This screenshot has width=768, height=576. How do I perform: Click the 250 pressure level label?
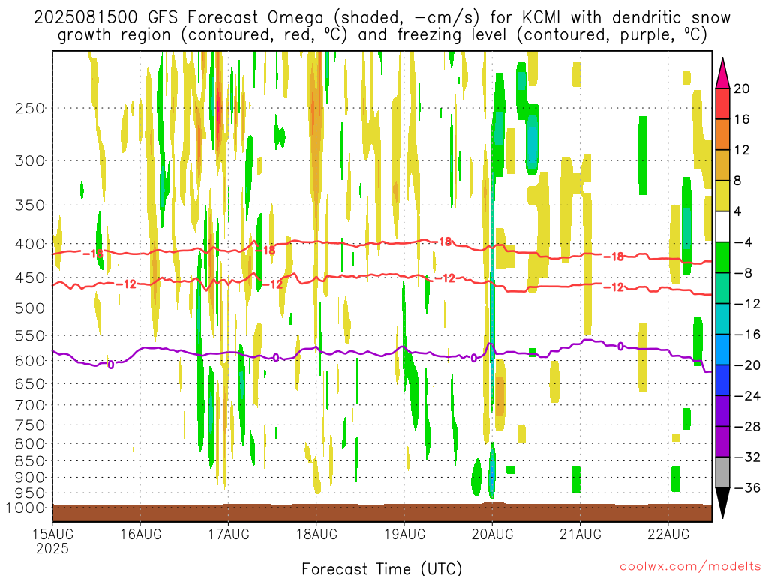30,108
